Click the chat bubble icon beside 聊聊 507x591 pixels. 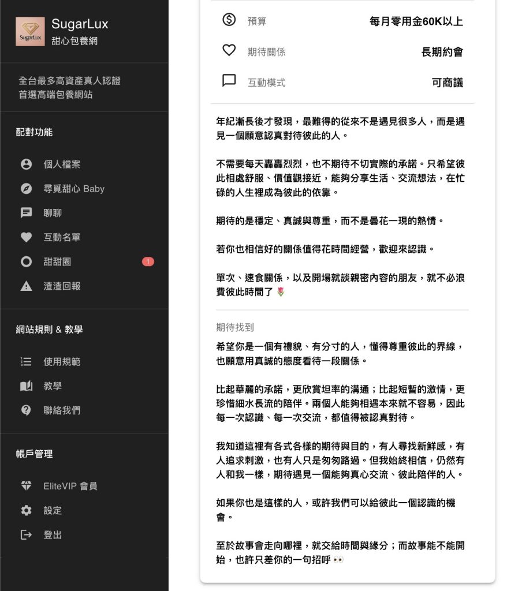(x=26, y=213)
